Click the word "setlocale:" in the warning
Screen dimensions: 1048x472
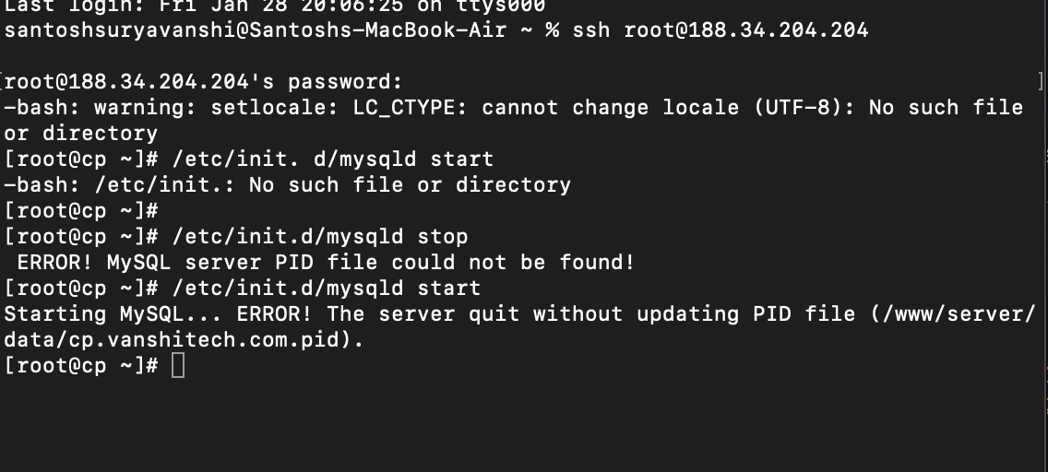[274, 107]
